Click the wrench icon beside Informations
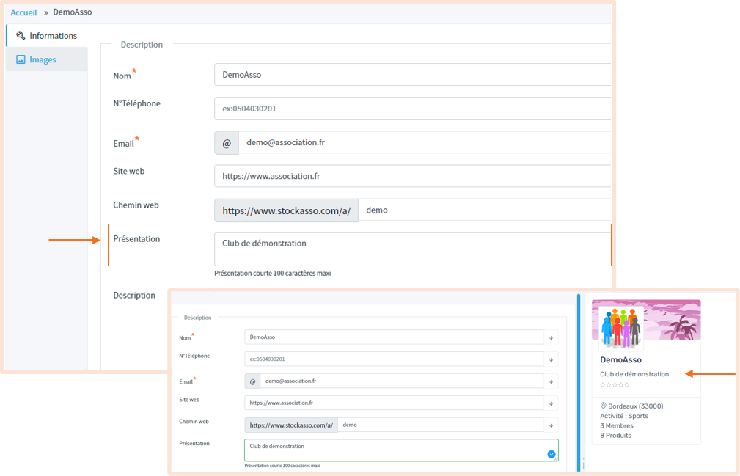Viewport: 740px width, 476px height. [x=21, y=35]
